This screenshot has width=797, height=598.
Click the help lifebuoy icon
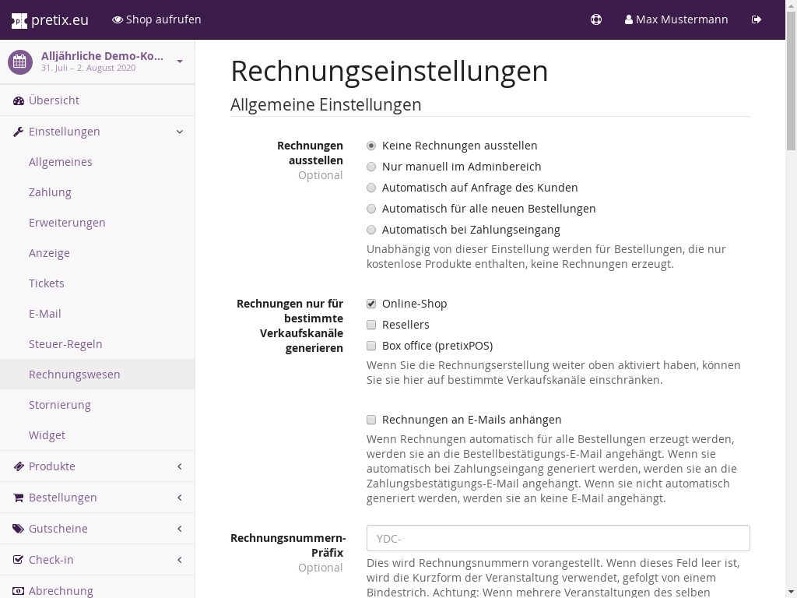596,19
